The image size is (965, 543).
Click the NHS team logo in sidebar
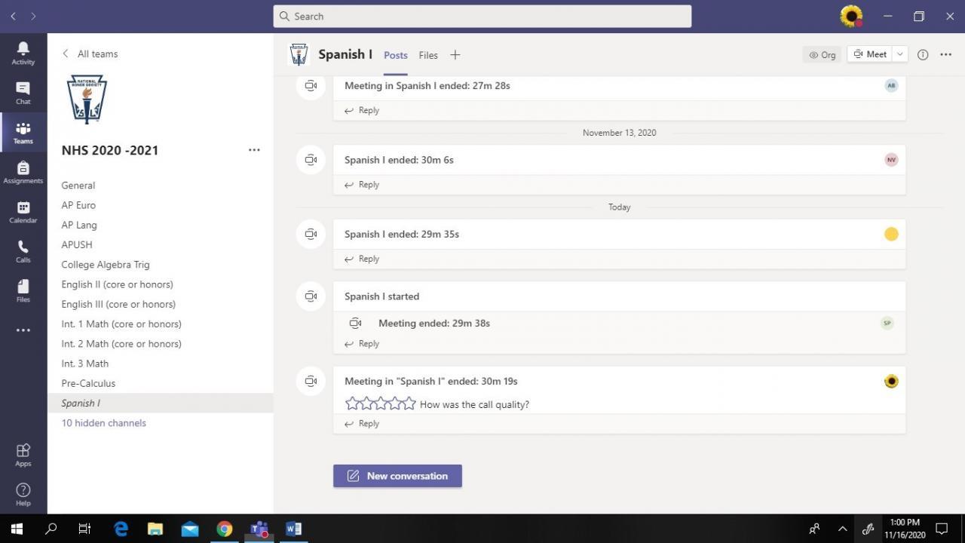pyautogui.click(x=87, y=99)
